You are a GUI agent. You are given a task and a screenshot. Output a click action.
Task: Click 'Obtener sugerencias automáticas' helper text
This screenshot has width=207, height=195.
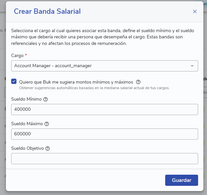click(x=94, y=88)
